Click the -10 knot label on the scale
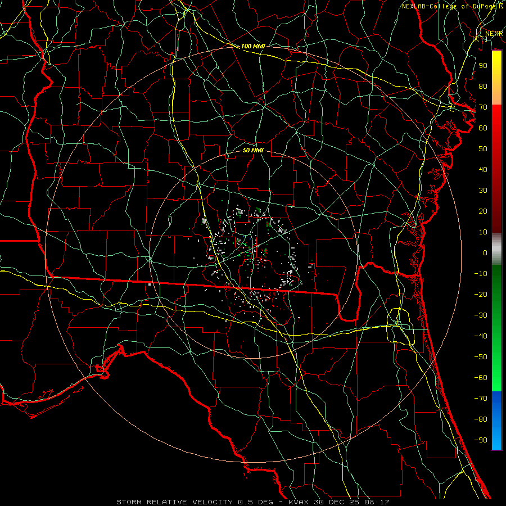 [481, 274]
